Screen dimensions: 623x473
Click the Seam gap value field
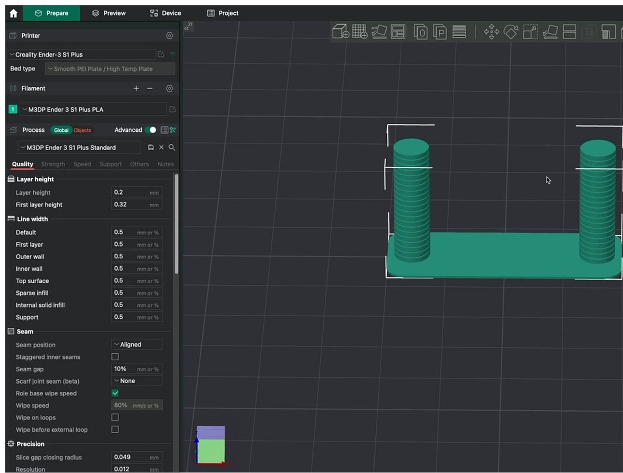click(x=137, y=369)
